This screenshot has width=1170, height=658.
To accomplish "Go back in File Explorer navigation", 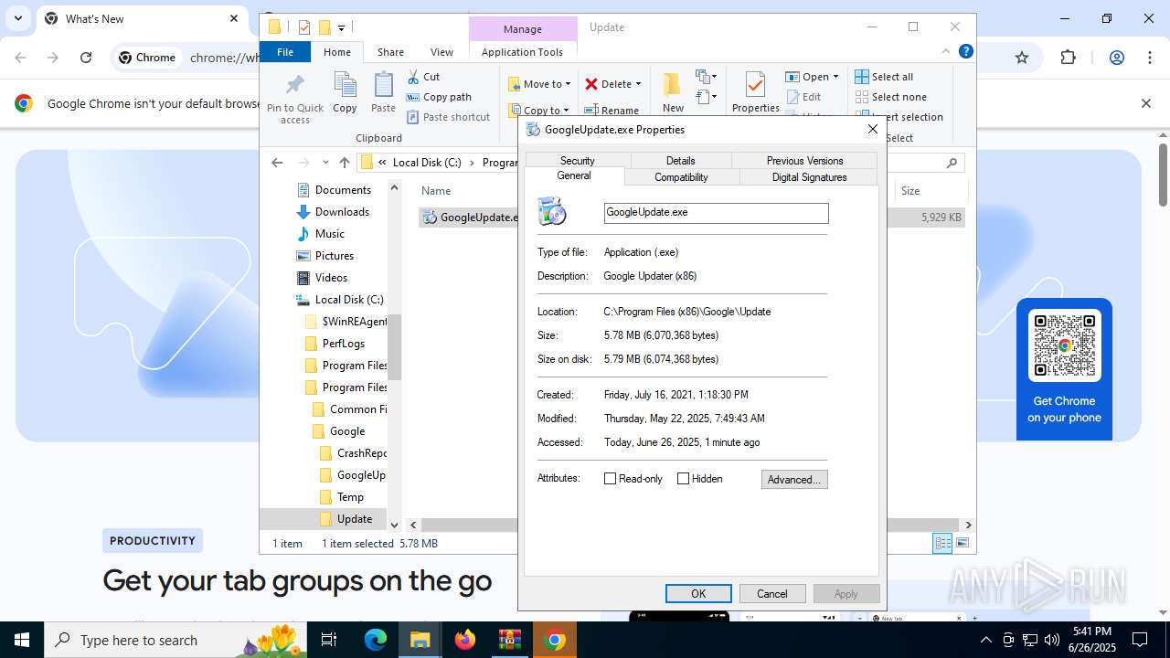I will click(278, 163).
